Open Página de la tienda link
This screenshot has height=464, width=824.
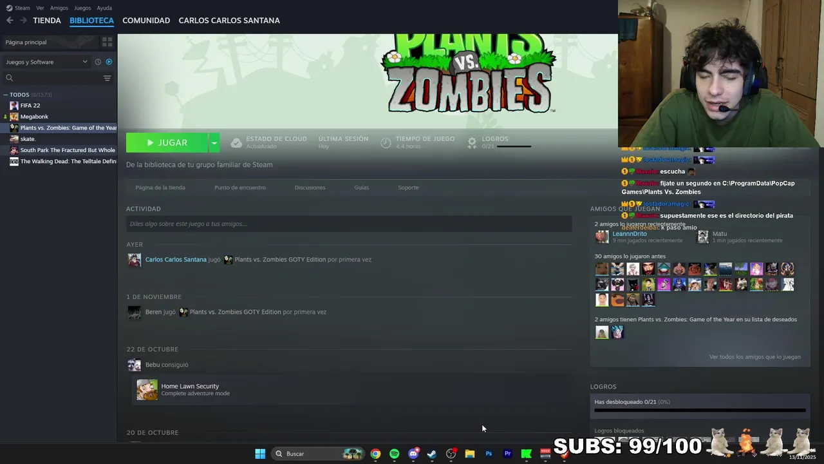[160, 188]
